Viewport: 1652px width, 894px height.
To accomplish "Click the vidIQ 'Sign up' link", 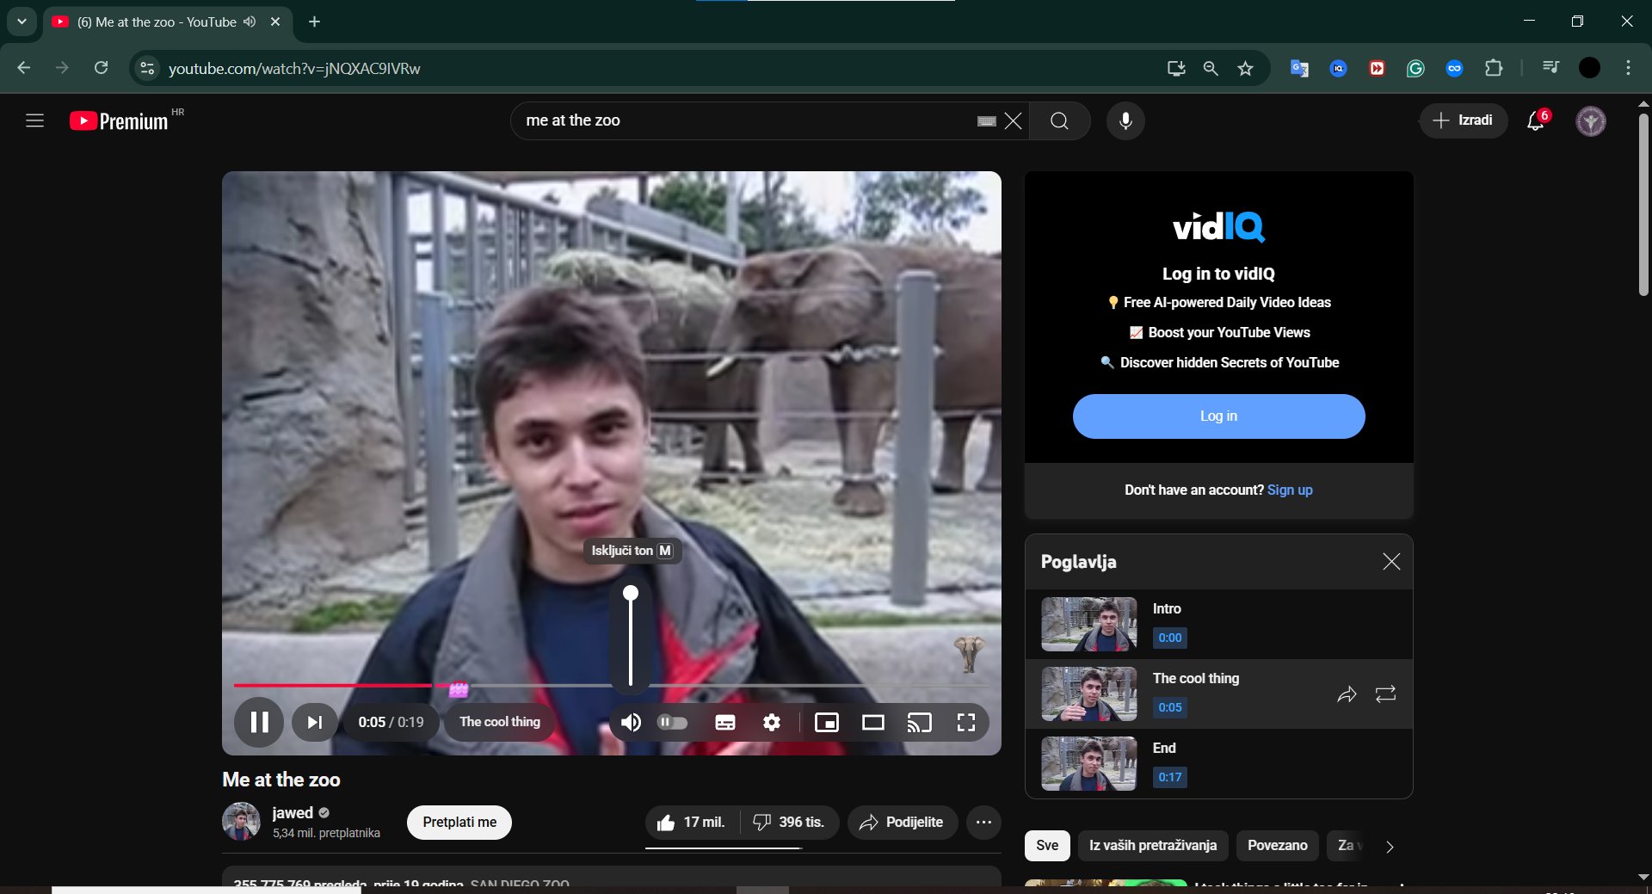I will (x=1289, y=490).
